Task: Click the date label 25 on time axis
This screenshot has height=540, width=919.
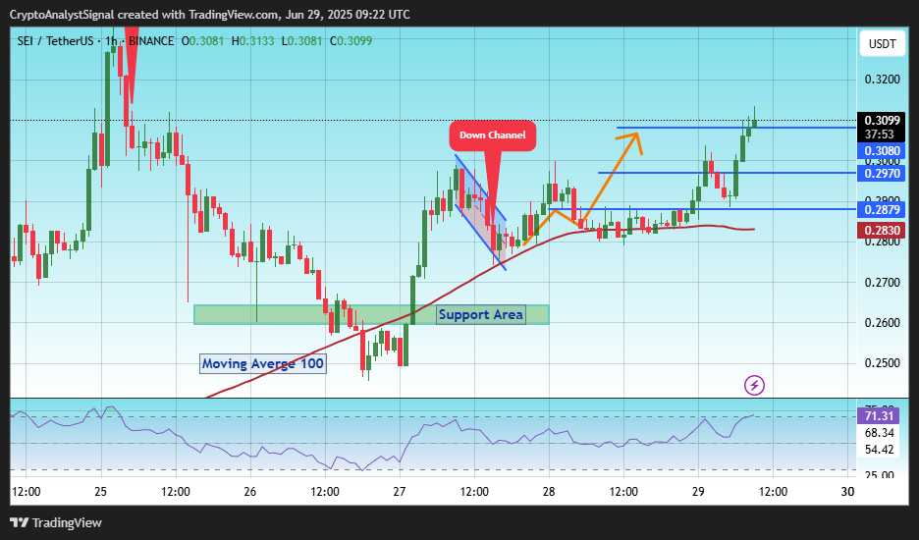Action: [x=101, y=491]
